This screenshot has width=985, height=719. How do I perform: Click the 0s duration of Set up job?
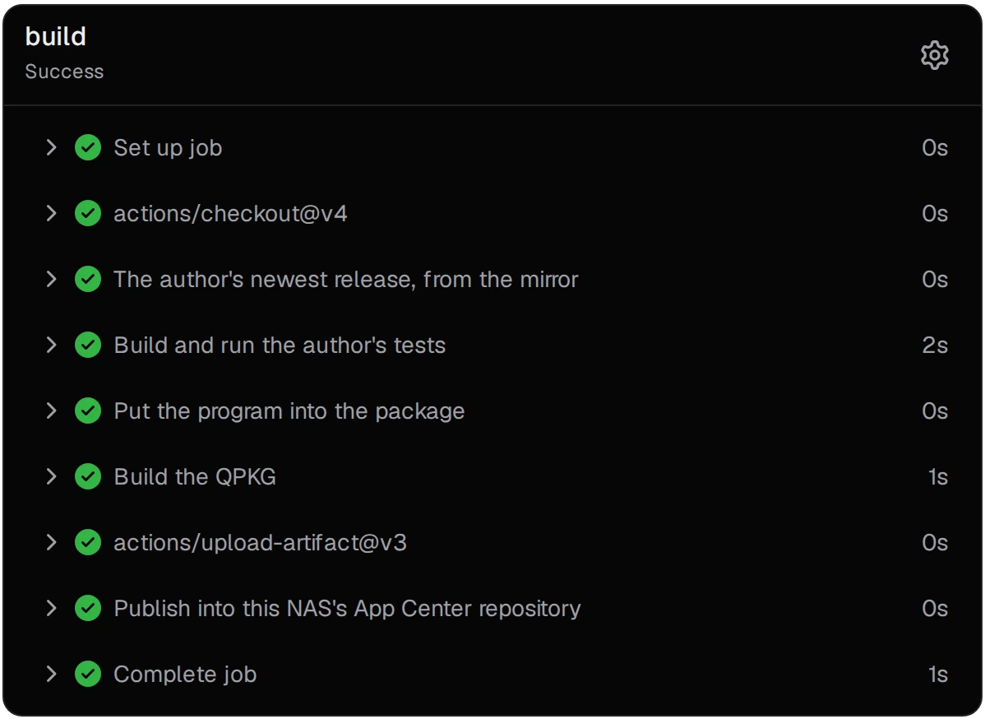tap(935, 148)
